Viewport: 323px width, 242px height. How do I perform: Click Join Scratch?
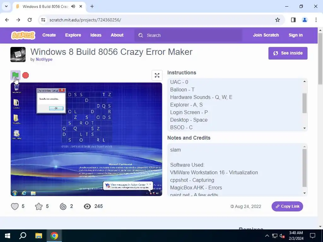pyautogui.click(x=266, y=35)
